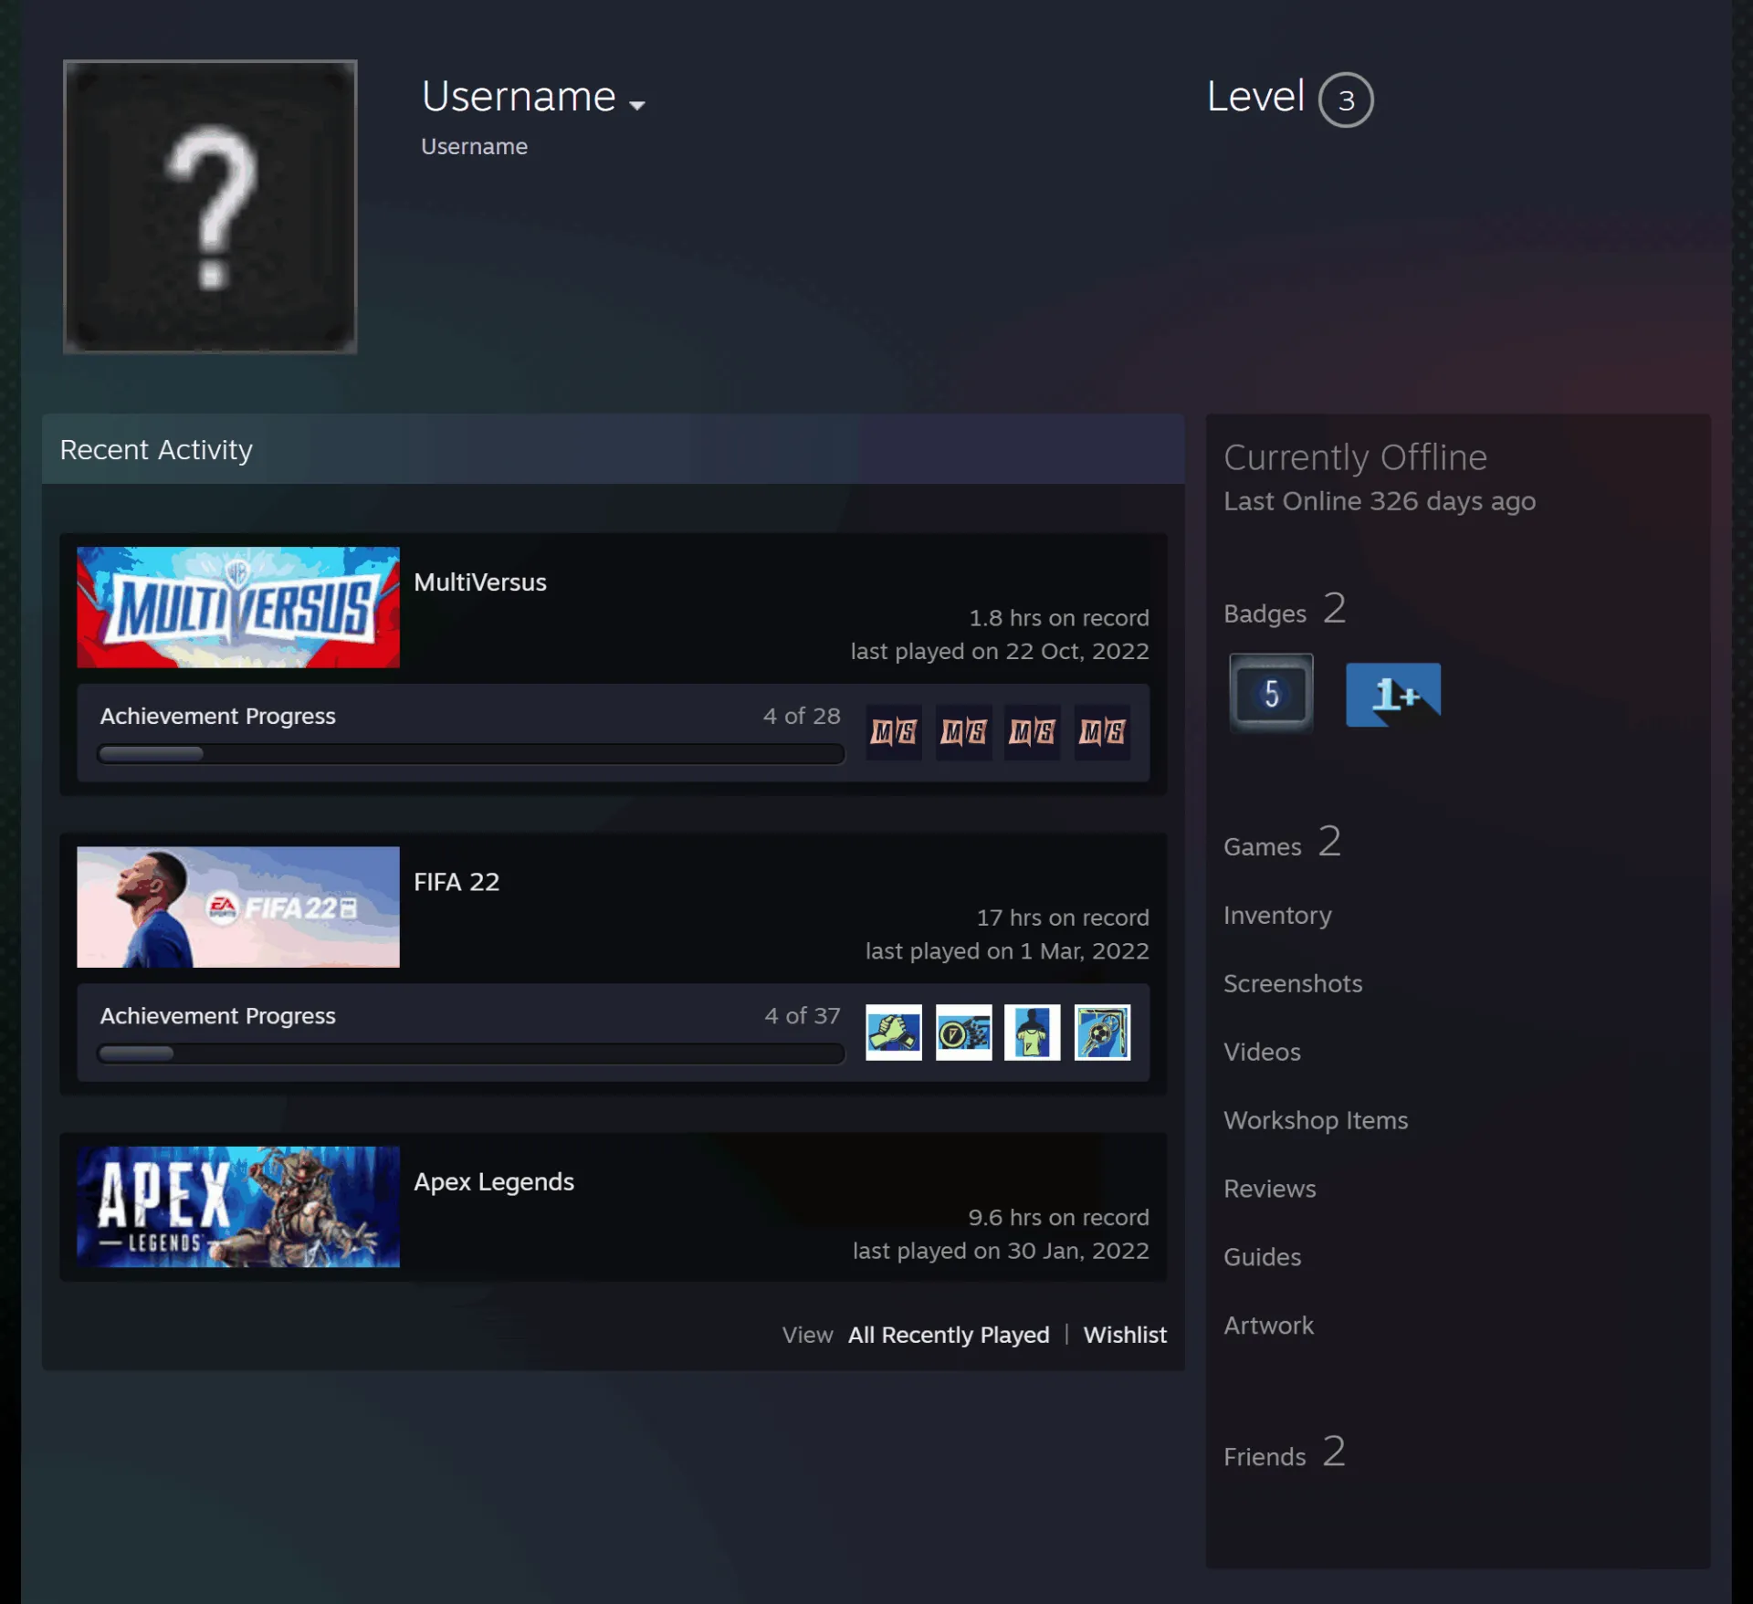Click the MultiVersus achievement progress bar
The image size is (1753, 1604).
(x=470, y=754)
